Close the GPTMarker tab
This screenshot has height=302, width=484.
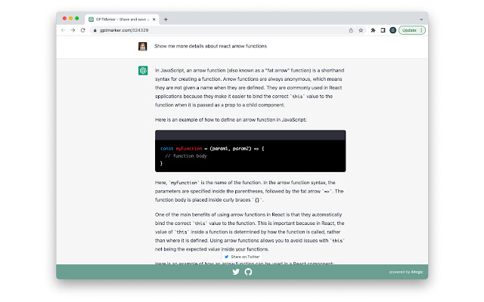point(154,19)
